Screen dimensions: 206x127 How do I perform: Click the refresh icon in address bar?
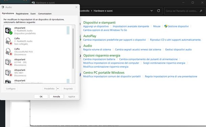158,11
